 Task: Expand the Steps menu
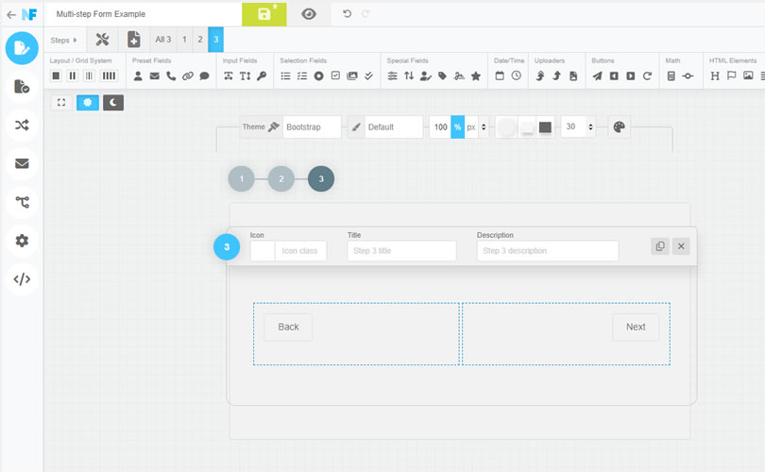[64, 40]
